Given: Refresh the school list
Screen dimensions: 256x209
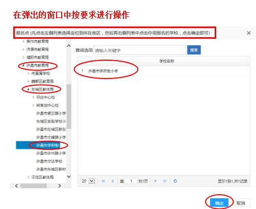Looking at the screenshot, I should (x=175, y=181).
